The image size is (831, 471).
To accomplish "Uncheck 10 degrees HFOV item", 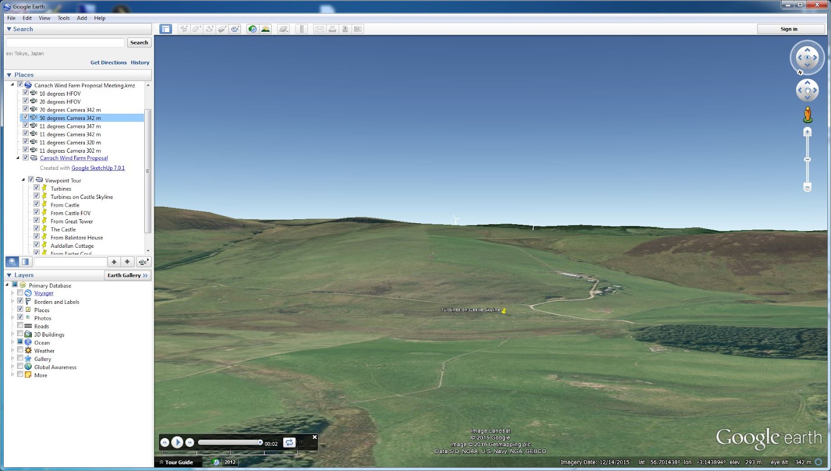I will pyautogui.click(x=25, y=93).
